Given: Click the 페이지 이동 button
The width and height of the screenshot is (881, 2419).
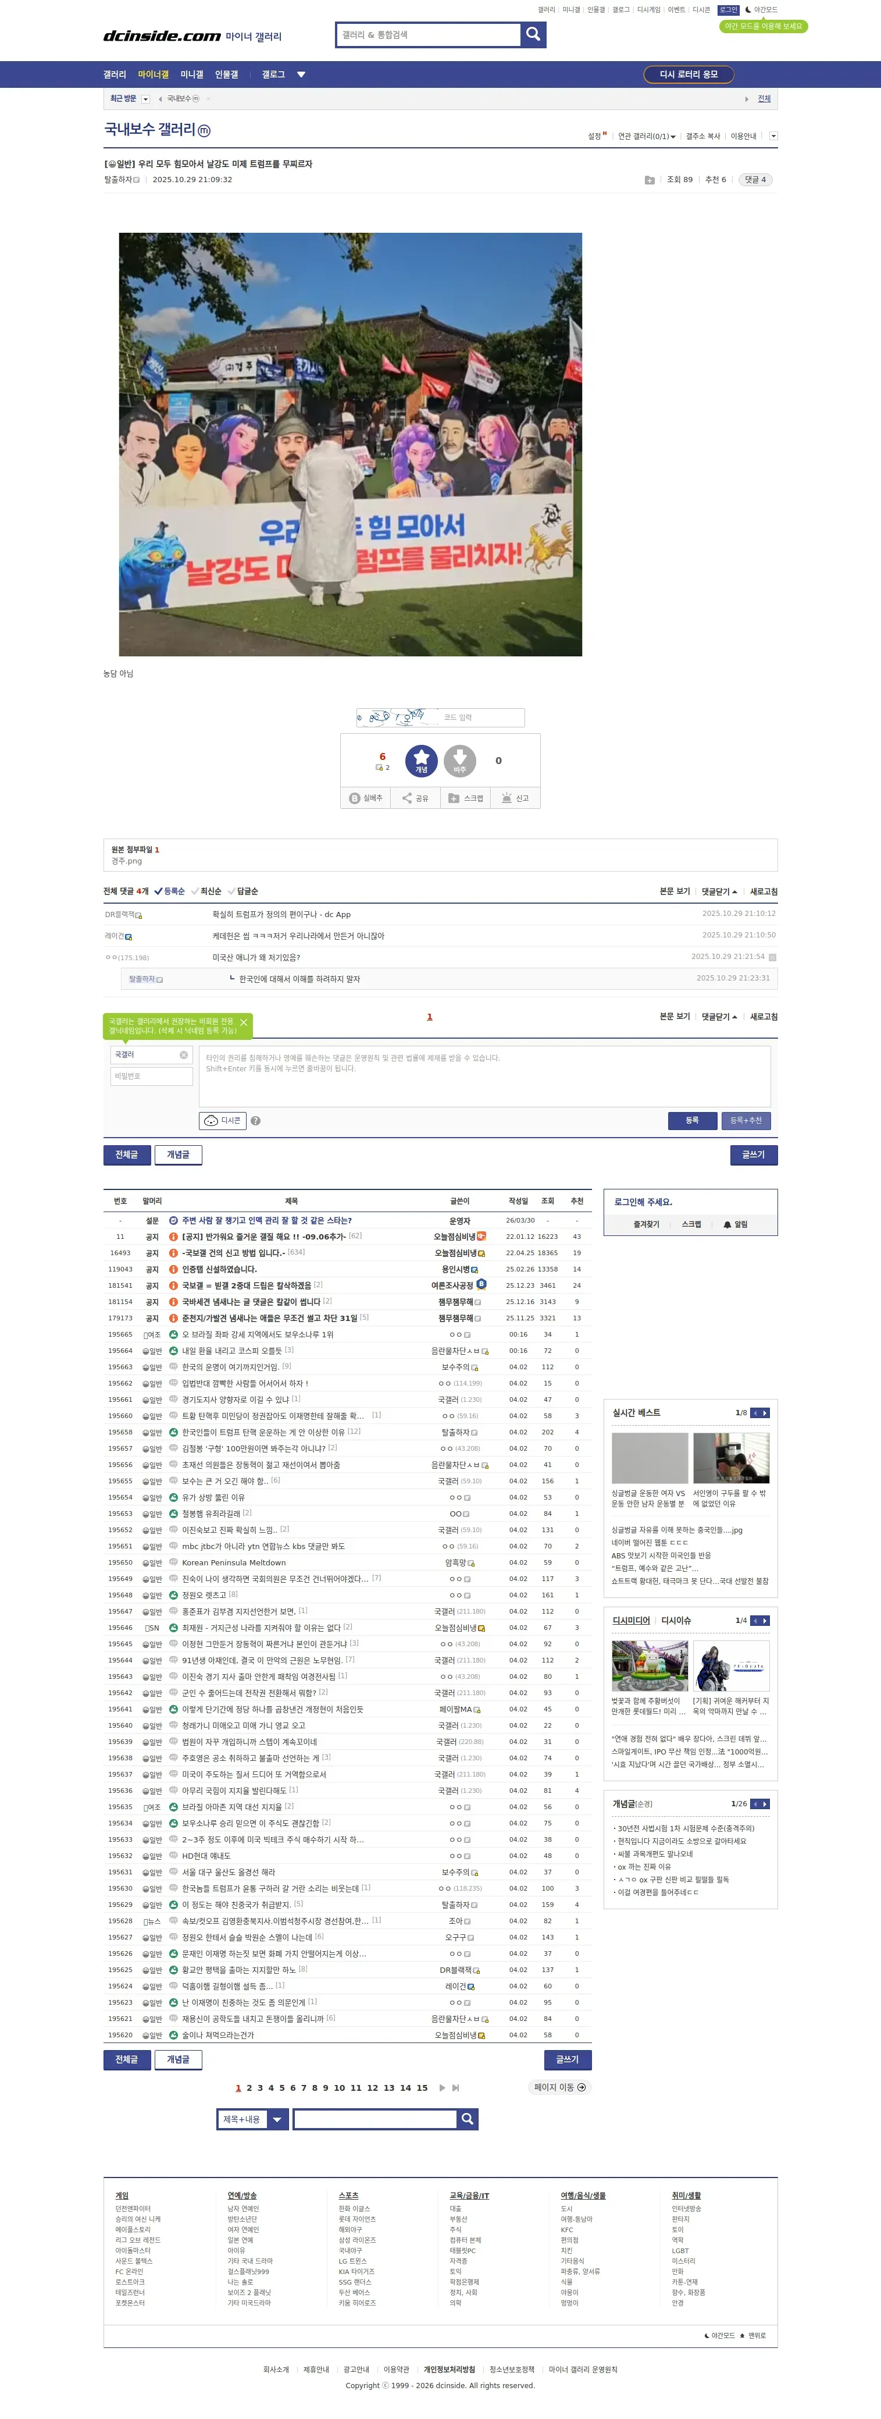Looking at the screenshot, I should click(560, 2087).
